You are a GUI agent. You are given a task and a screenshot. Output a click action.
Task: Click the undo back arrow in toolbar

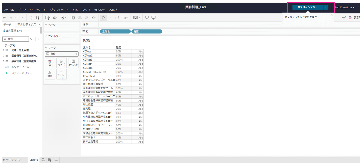pyautogui.click(x=4, y=18)
